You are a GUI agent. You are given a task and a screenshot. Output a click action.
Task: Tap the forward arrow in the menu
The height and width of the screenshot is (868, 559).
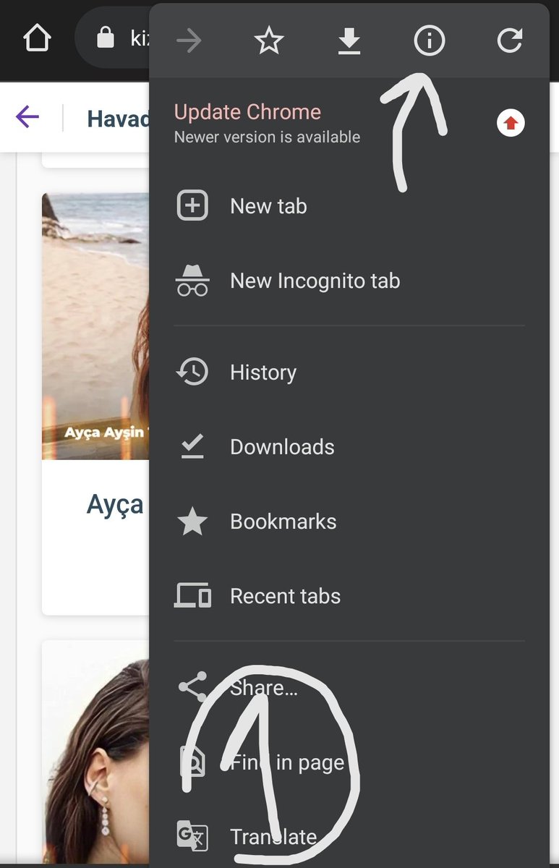tap(189, 41)
